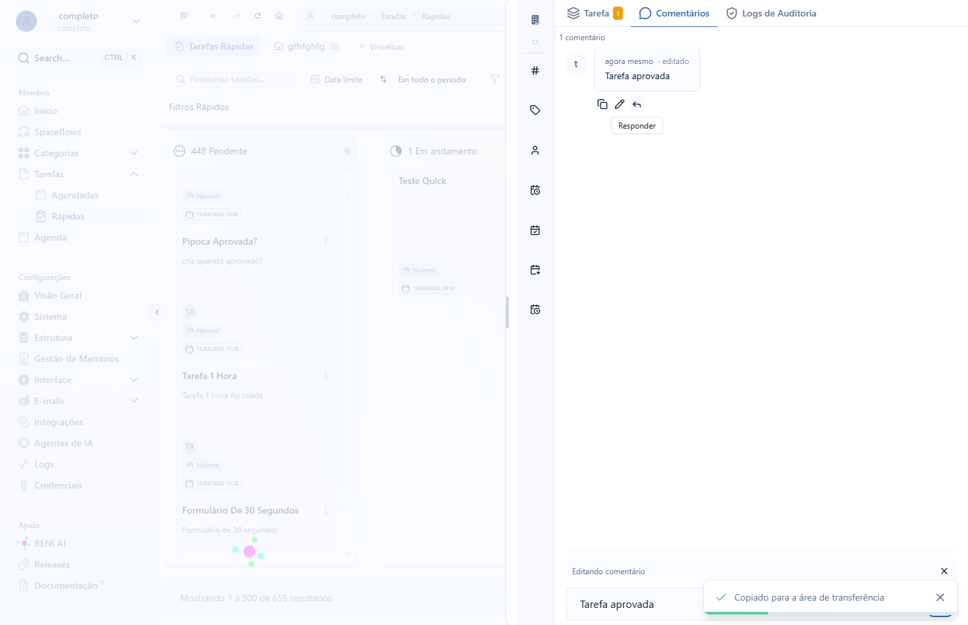Viewport: 968px width, 625px height.
Task: Switch to the Tarefa tab
Action: [595, 13]
